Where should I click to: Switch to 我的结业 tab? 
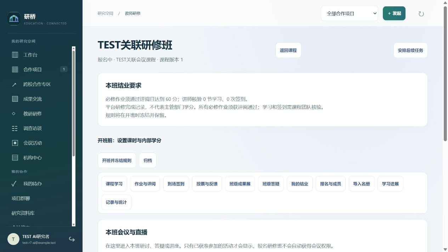300,184
